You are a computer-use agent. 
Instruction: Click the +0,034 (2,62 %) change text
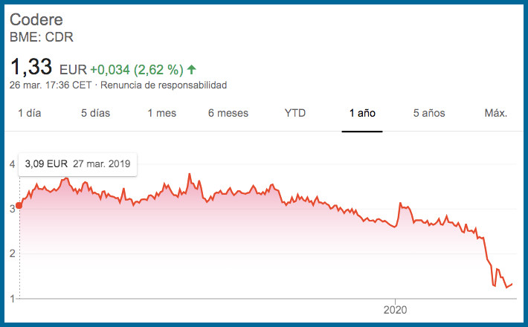pos(137,70)
